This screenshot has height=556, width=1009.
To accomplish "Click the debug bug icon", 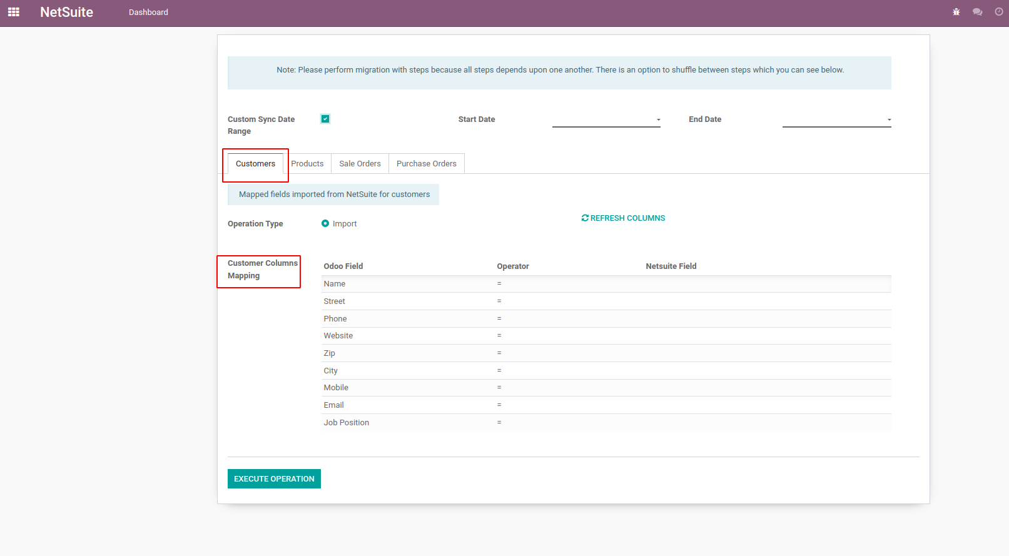I will click(x=956, y=12).
